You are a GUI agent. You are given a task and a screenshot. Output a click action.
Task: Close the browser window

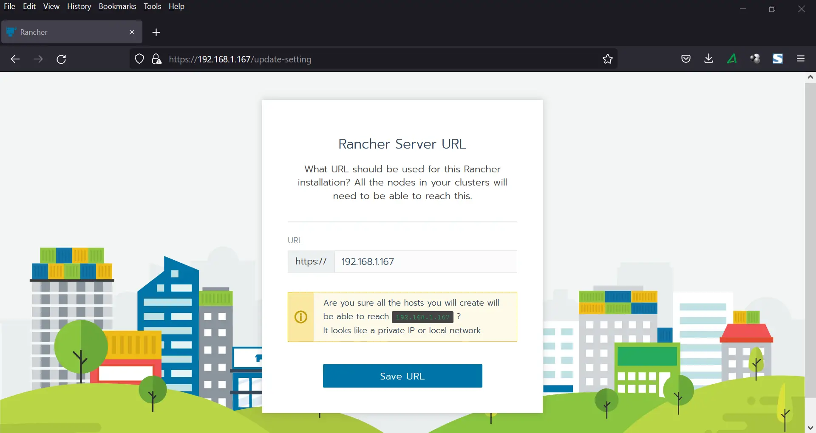(802, 9)
